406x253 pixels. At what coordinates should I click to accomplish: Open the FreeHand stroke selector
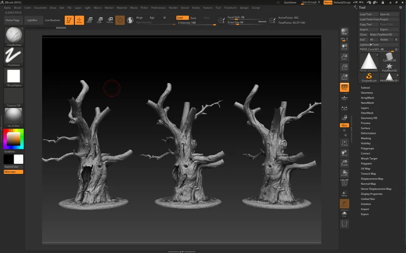pos(14,56)
